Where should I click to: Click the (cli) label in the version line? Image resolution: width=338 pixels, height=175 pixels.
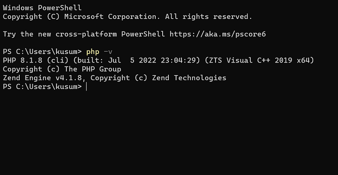[58, 61]
